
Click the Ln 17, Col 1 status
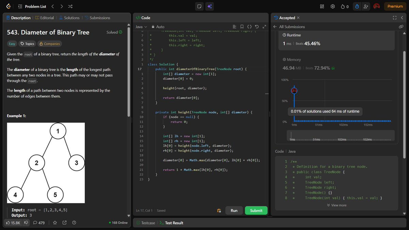tap(145, 211)
